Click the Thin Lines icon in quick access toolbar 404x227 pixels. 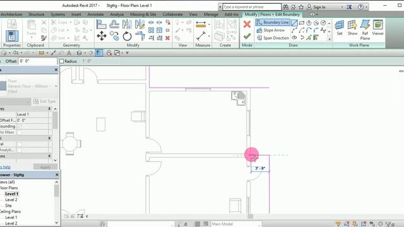click(x=99, y=53)
